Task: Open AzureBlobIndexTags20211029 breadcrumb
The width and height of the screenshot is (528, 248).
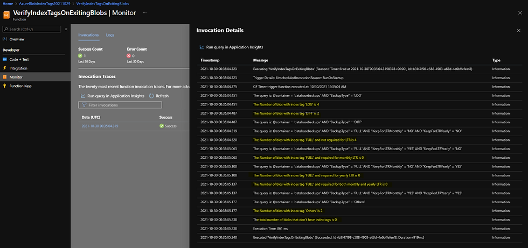Action: pos(44,4)
